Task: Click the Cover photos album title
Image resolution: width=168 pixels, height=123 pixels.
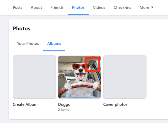Action: coord(115,104)
